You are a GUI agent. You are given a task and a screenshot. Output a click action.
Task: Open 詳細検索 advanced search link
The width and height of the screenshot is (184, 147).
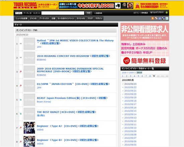pos(98,13)
